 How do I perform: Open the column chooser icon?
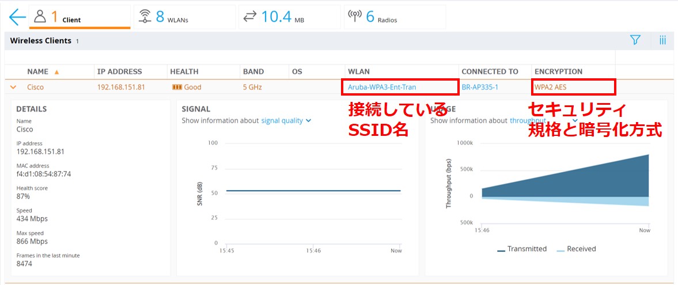[x=662, y=40]
